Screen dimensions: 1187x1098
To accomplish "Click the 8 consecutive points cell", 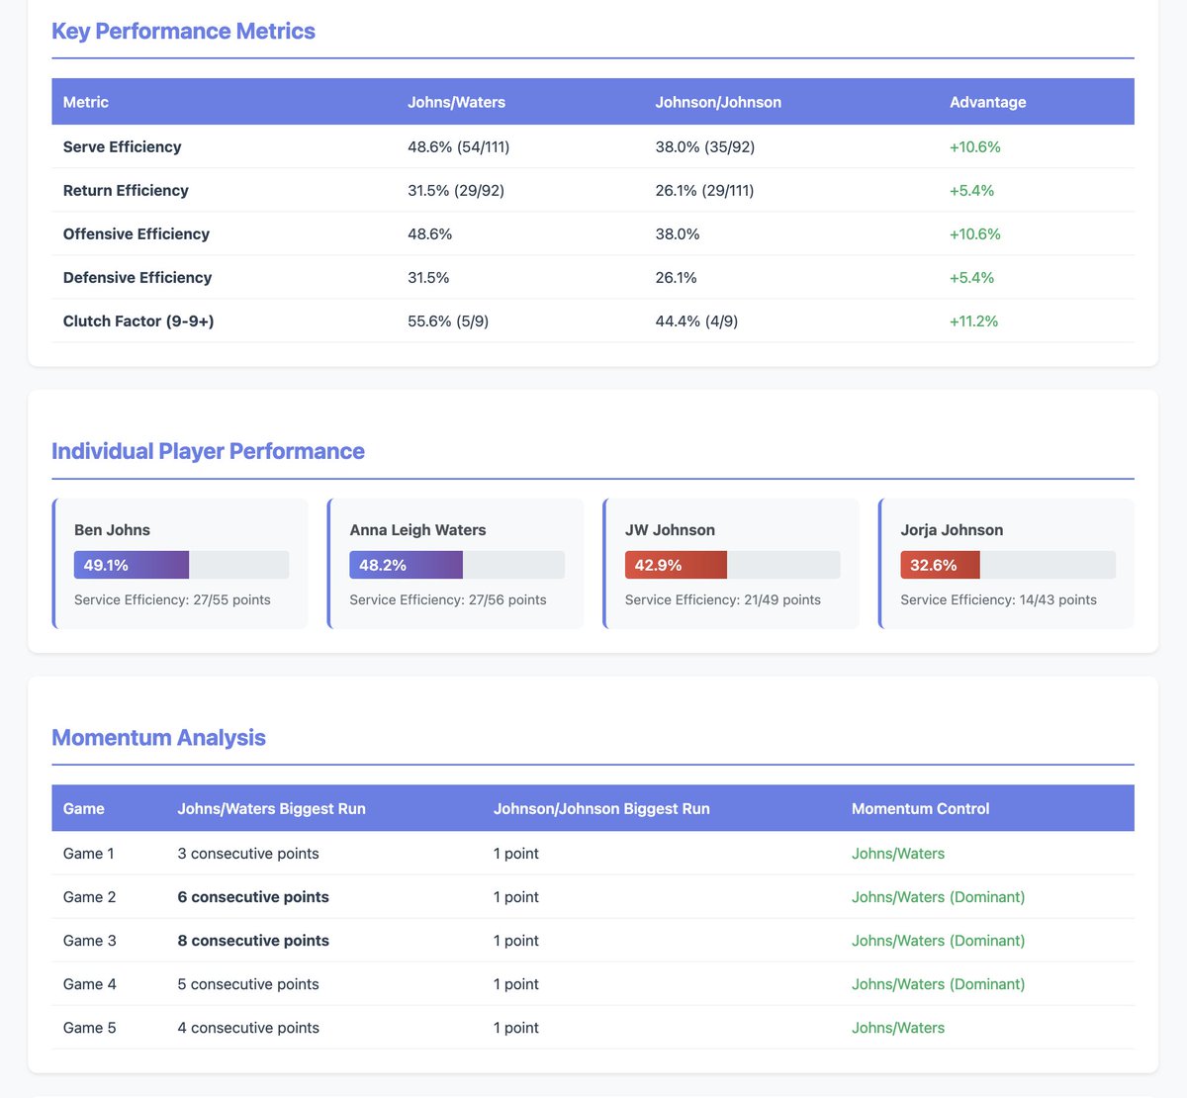I will click(253, 940).
